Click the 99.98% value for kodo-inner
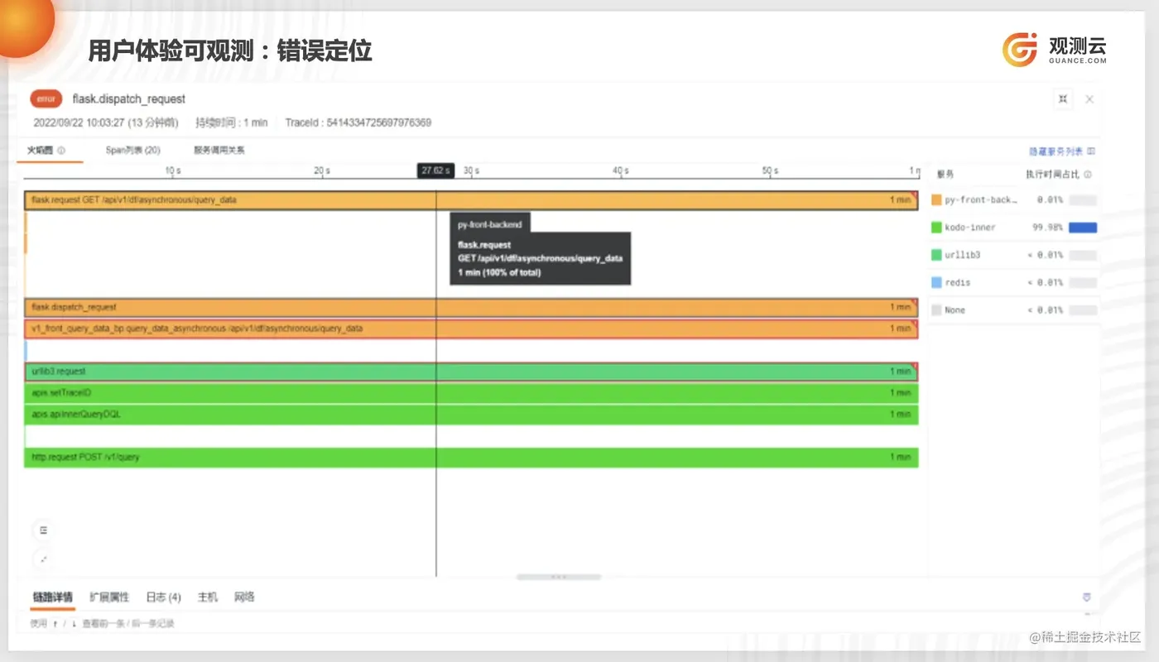Viewport: 1159px width, 662px height. (1050, 228)
